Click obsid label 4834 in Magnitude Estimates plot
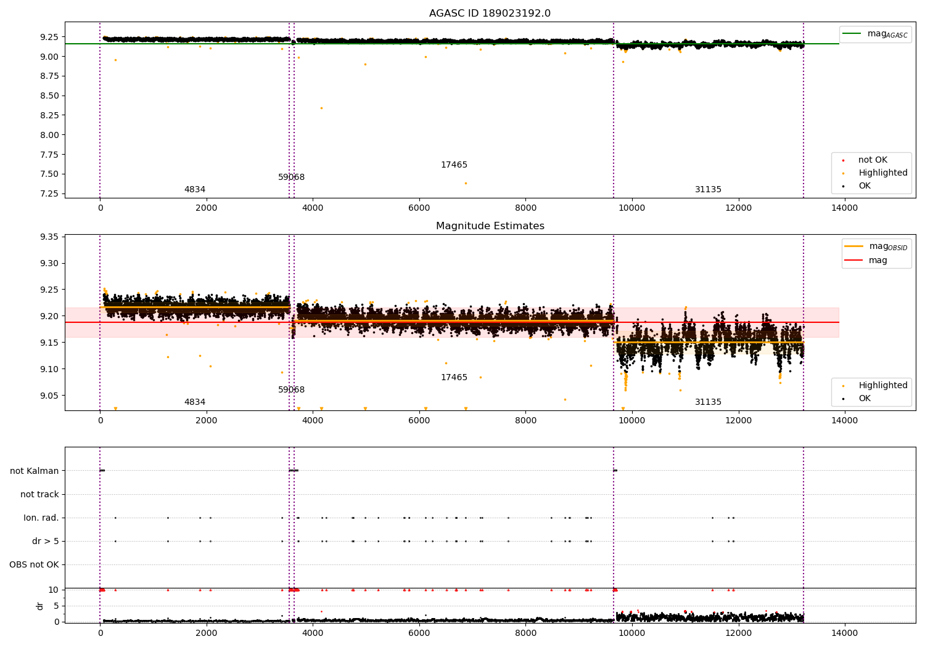Screen dimensions: 925x647 click(195, 402)
